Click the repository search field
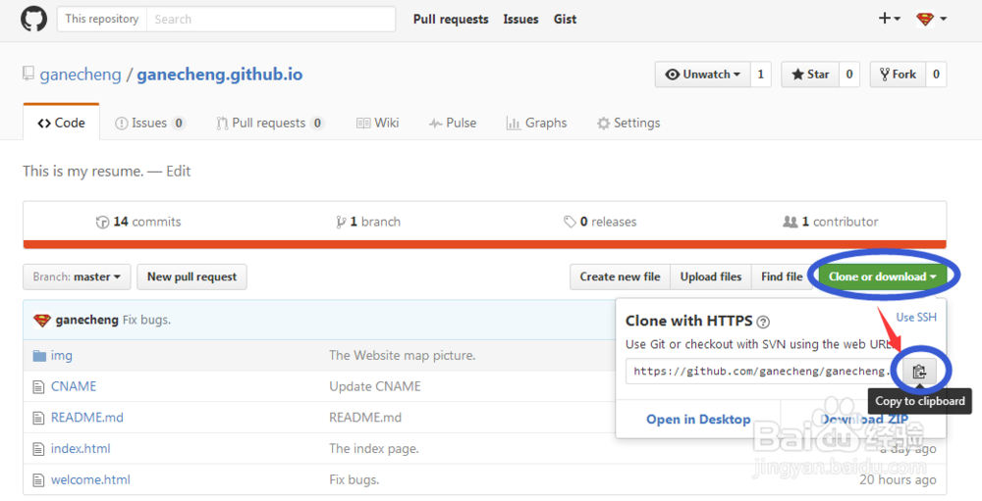982x501 pixels. tap(270, 19)
